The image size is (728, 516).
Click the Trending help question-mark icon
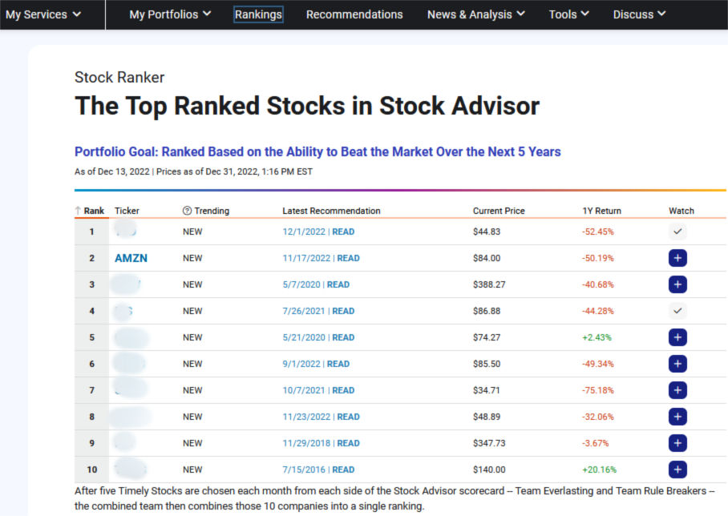pyautogui.click(x=187, y=211)
